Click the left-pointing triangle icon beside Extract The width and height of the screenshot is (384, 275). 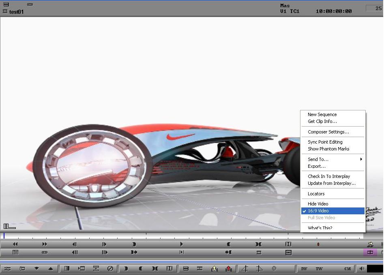(x=245, y=269)
